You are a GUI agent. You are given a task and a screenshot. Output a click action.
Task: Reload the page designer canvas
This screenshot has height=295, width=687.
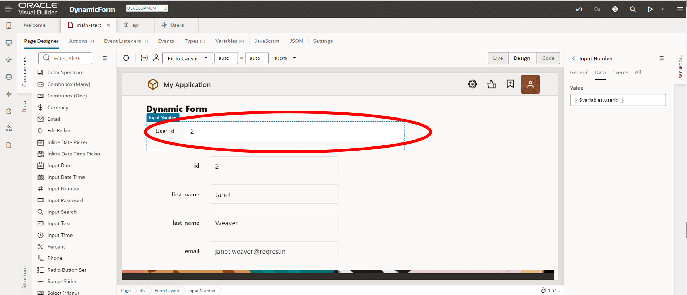(x=126, y=58)
